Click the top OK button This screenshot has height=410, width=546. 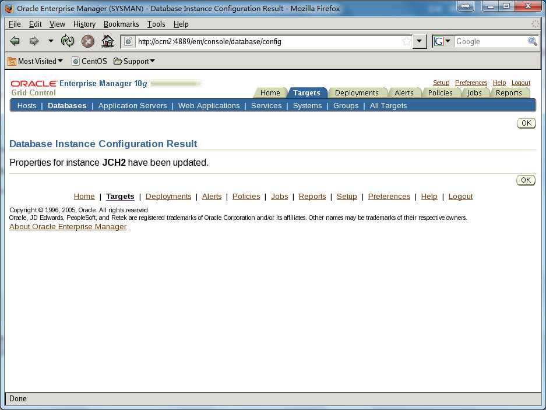pos(526,123)
